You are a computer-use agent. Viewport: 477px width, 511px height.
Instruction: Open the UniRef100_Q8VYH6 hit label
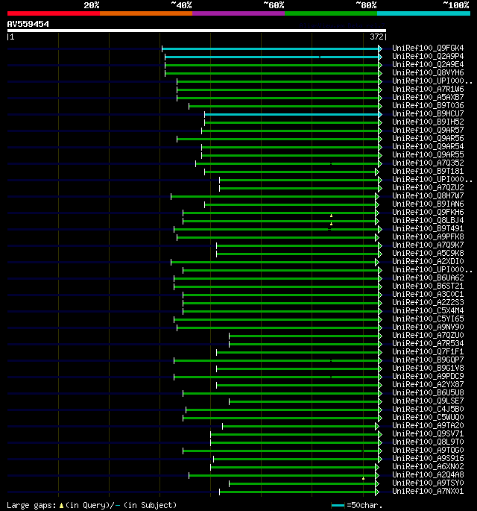(428, 72)
